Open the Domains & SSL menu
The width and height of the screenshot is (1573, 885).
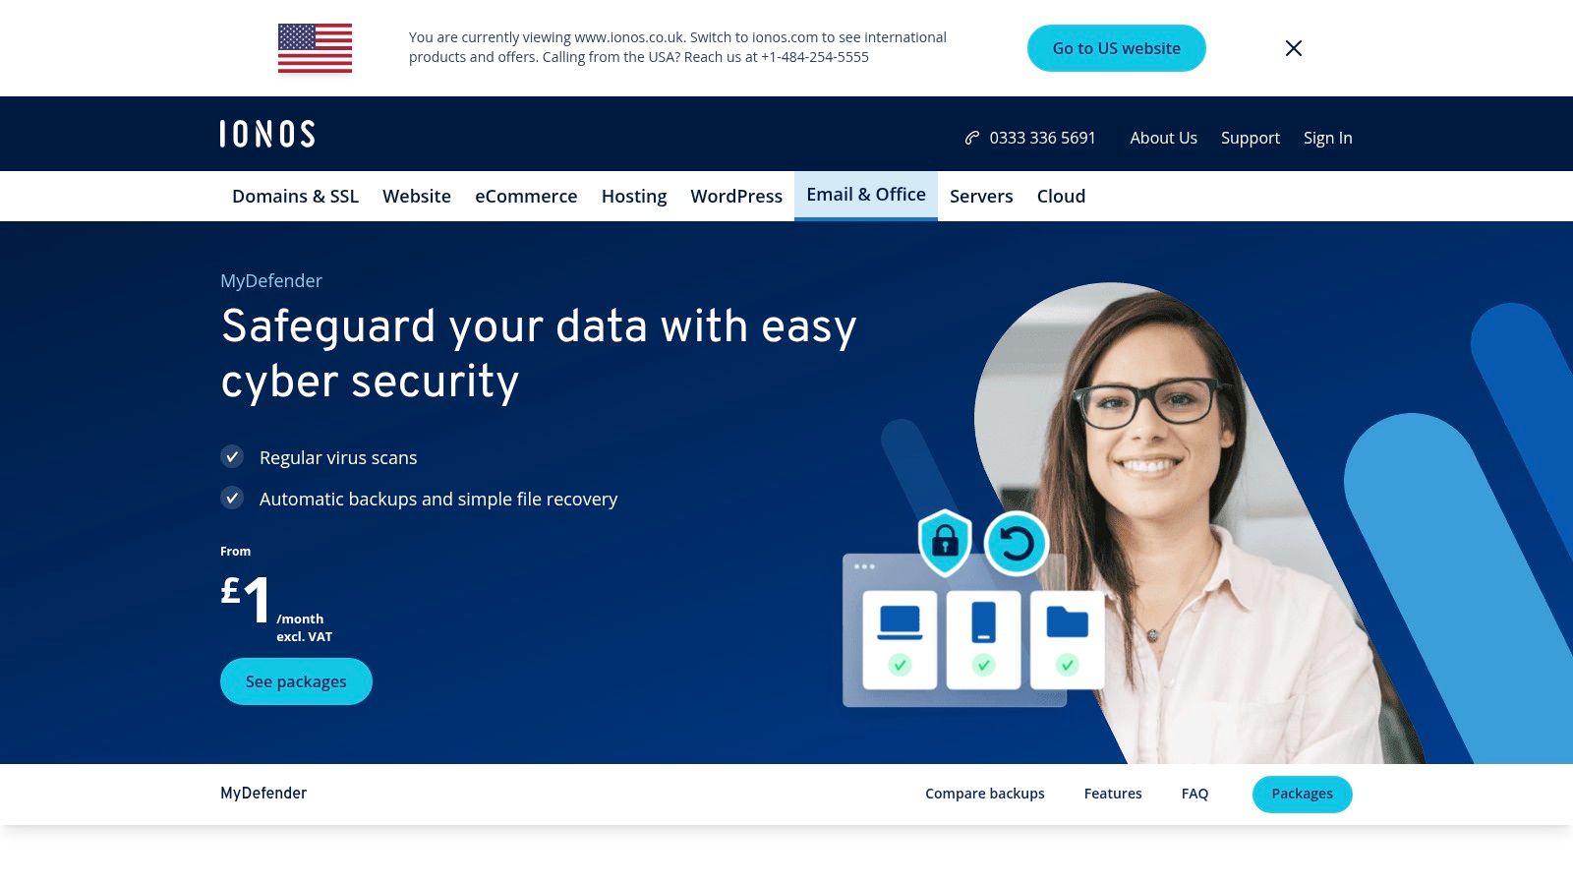pyautogui.click(x=295, y=196)
